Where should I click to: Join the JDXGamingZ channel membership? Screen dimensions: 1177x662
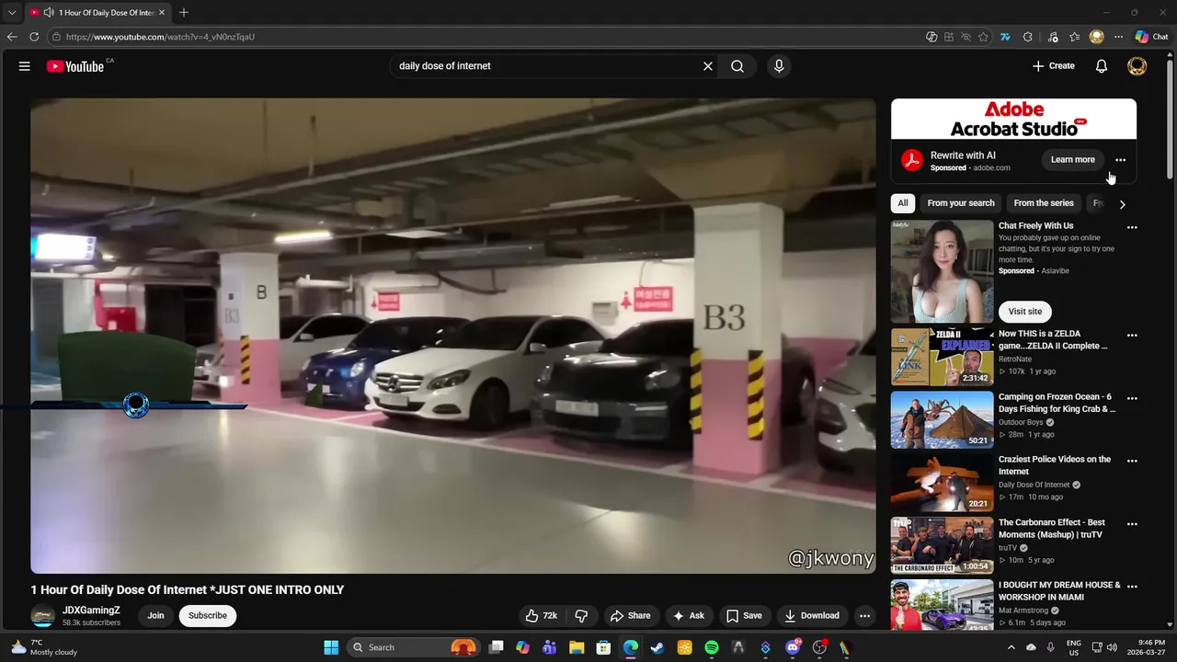[x=155, y=616]
